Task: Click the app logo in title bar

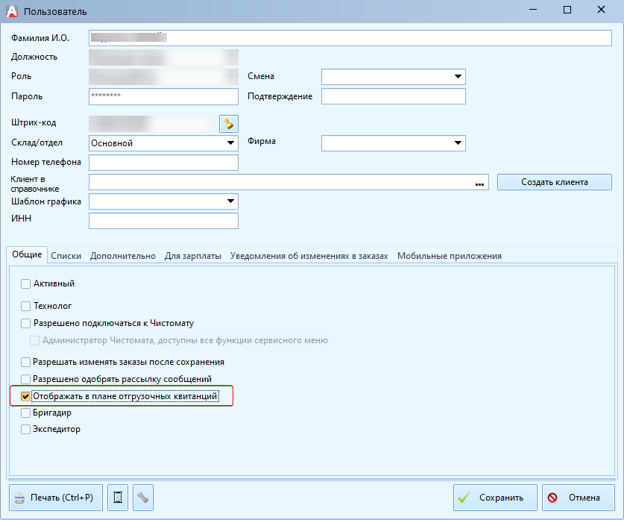Action: 12,11
